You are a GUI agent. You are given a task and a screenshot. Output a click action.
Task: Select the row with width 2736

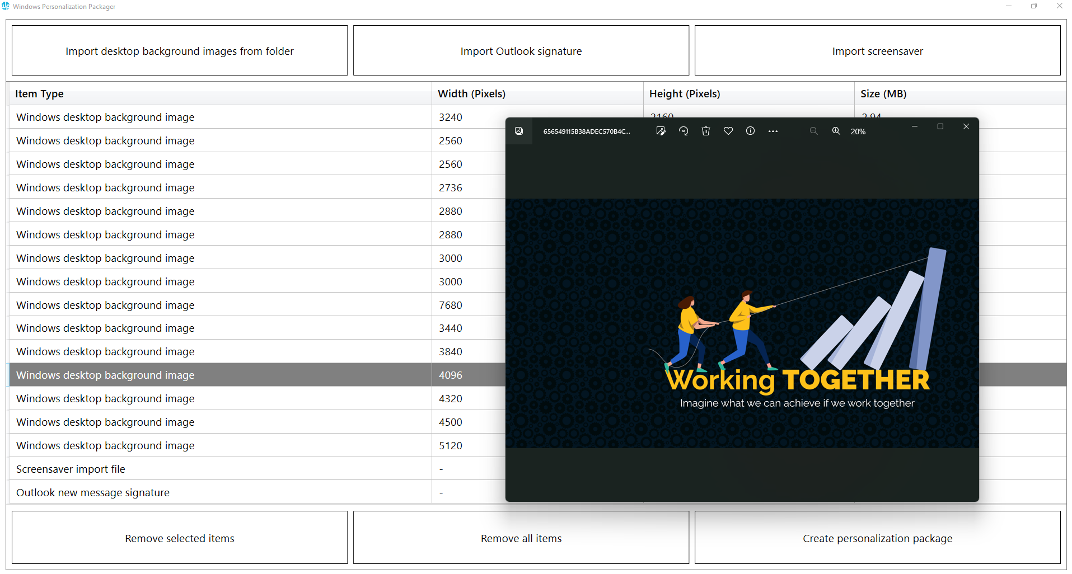[258, 187]
